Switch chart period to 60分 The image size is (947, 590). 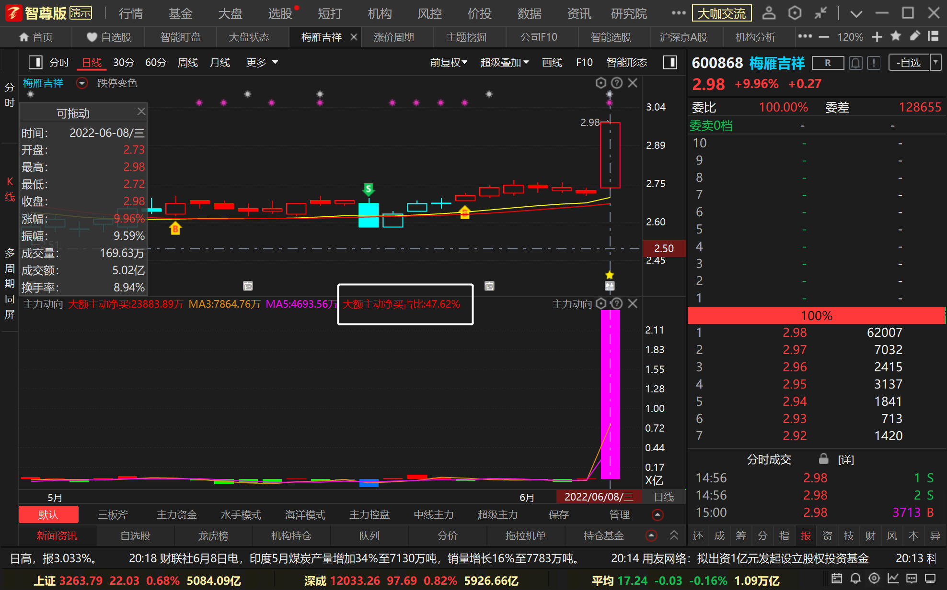(156, 63)
